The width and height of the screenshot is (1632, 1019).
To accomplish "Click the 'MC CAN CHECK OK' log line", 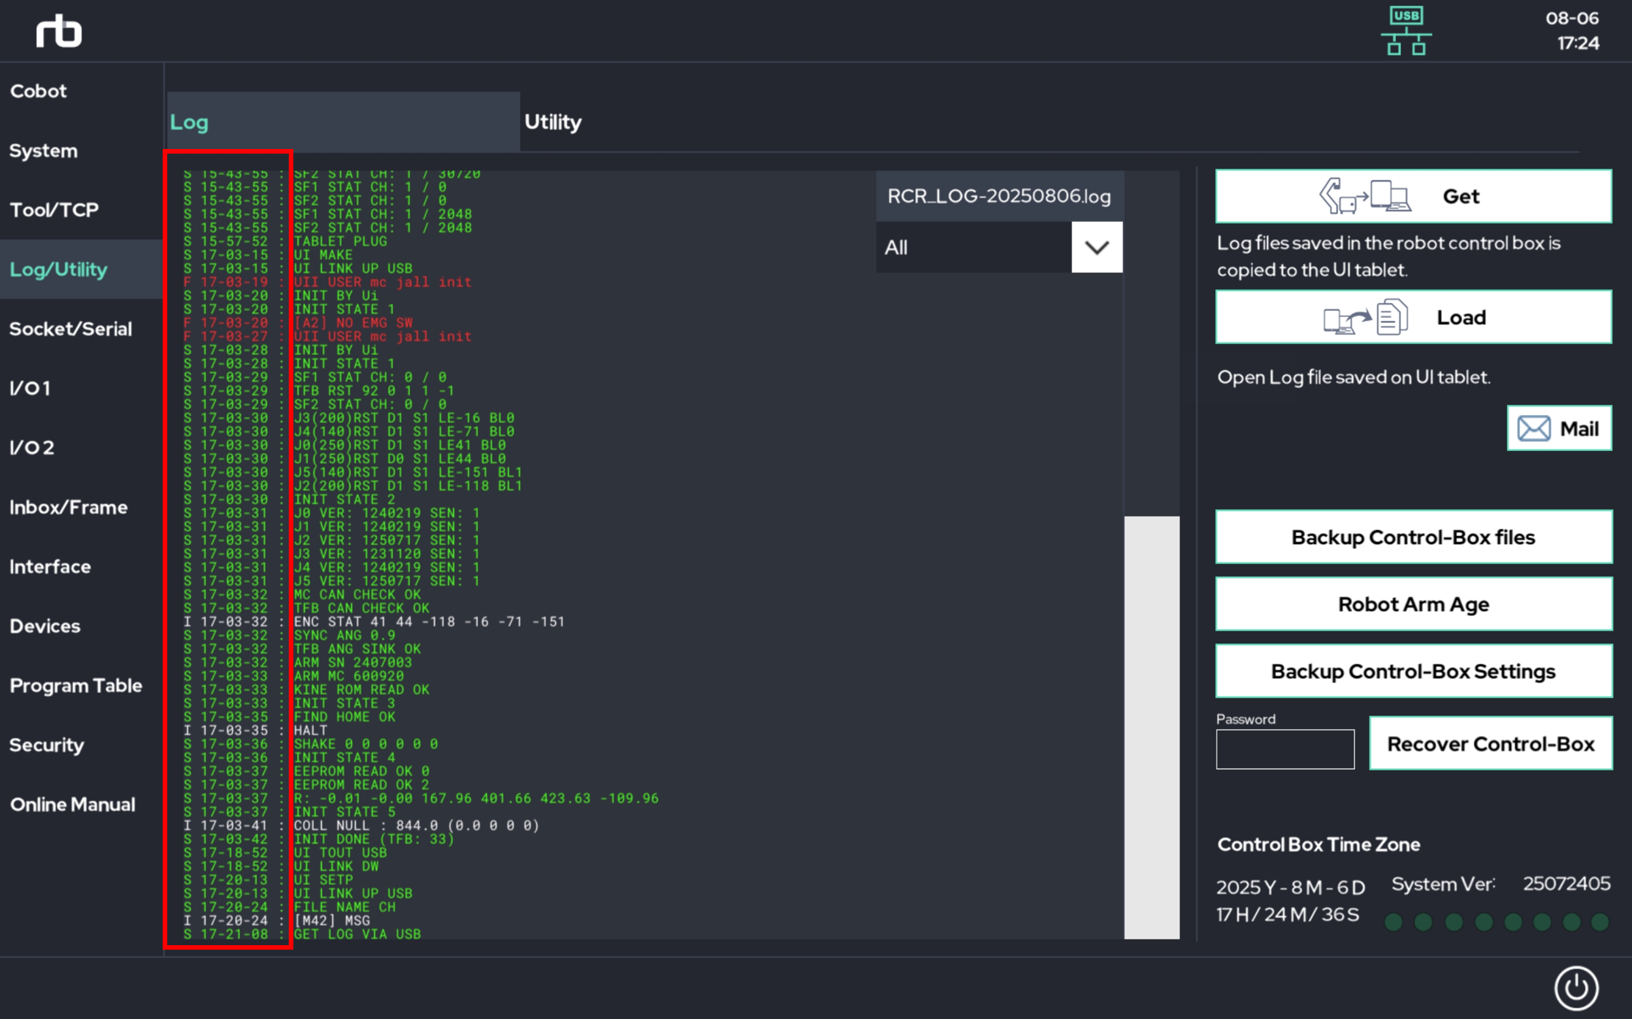I will (302, 594).
